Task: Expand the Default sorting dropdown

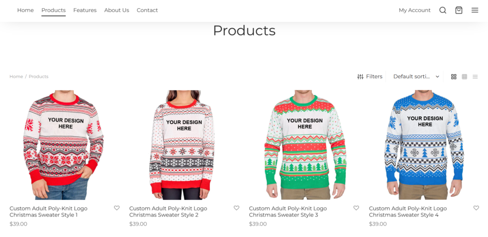Action: click(416, 77)
